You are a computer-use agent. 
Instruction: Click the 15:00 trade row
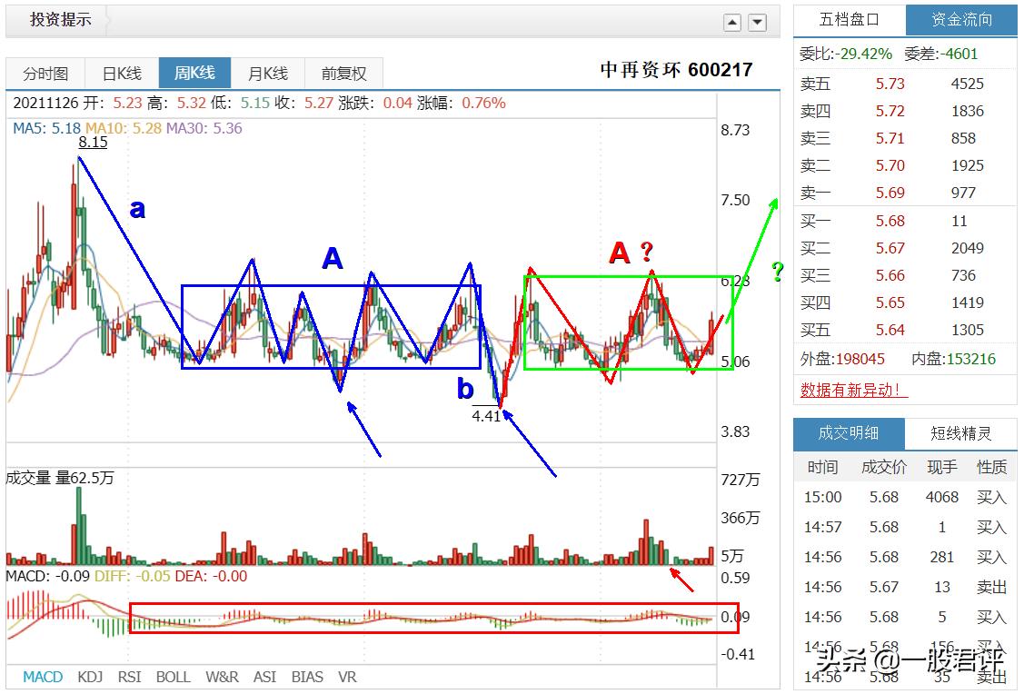905,498
